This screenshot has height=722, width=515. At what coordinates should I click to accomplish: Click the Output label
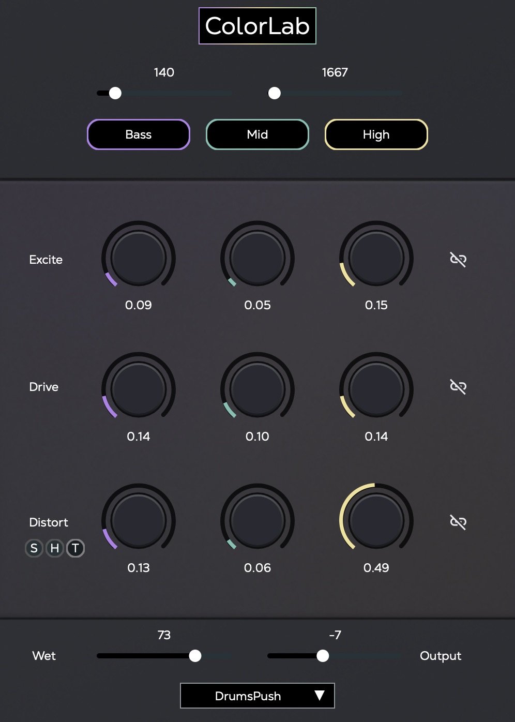441,656
